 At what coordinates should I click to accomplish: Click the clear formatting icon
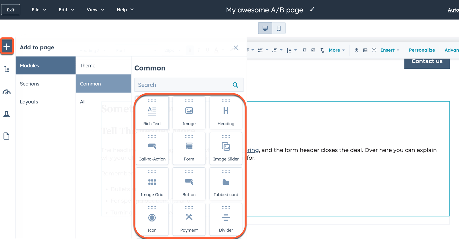point(322,50)
